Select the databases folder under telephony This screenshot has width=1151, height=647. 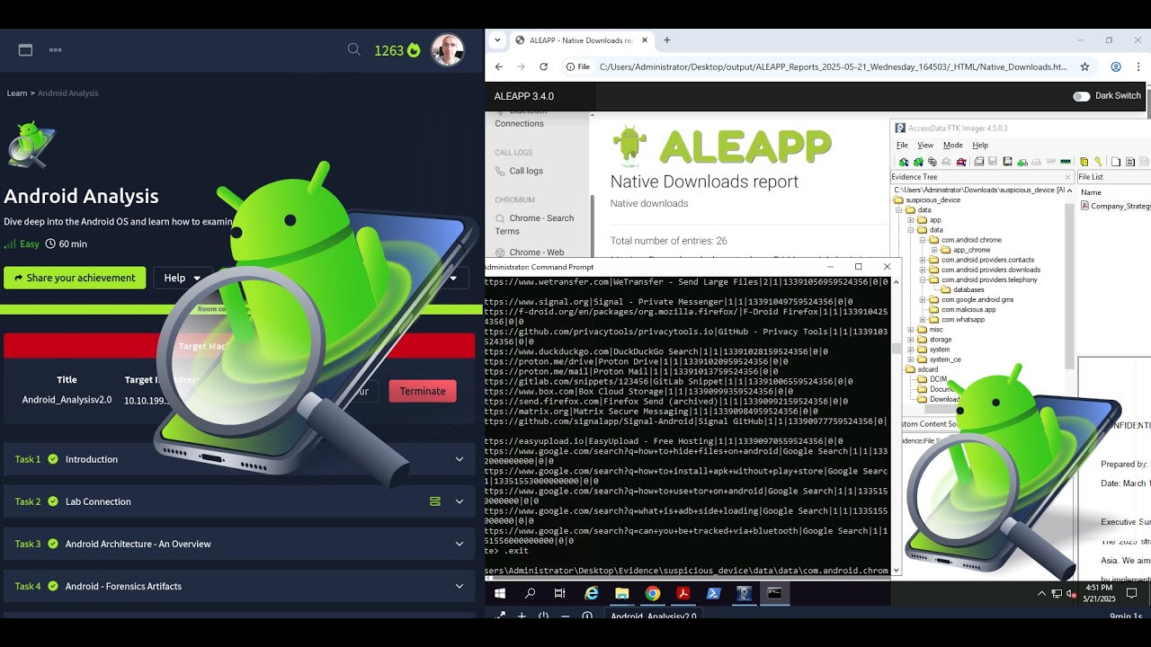[x=968, y=289]
